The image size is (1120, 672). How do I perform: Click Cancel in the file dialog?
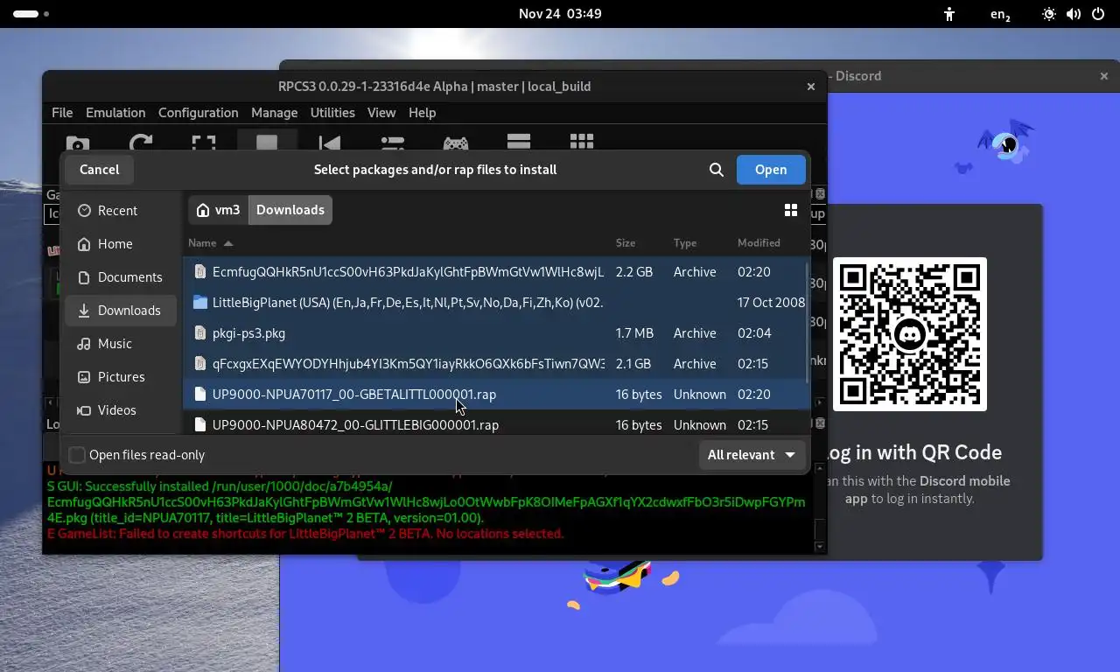(99, 170)
